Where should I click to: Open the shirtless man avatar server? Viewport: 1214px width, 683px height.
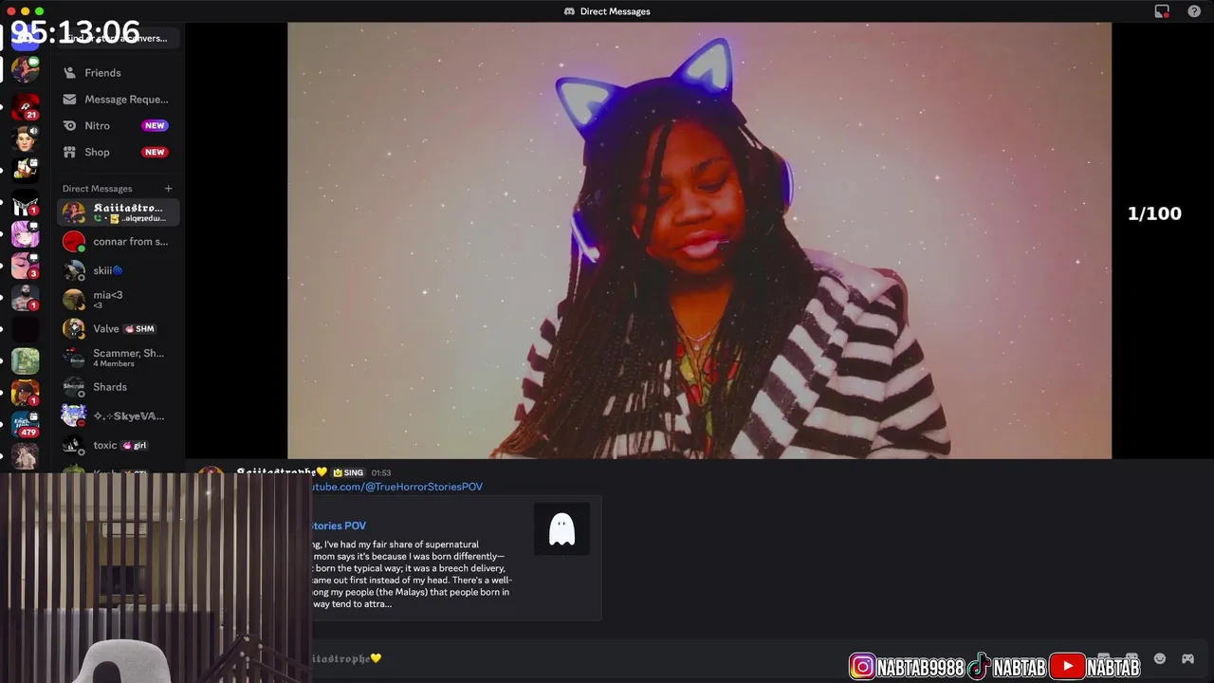26,297
